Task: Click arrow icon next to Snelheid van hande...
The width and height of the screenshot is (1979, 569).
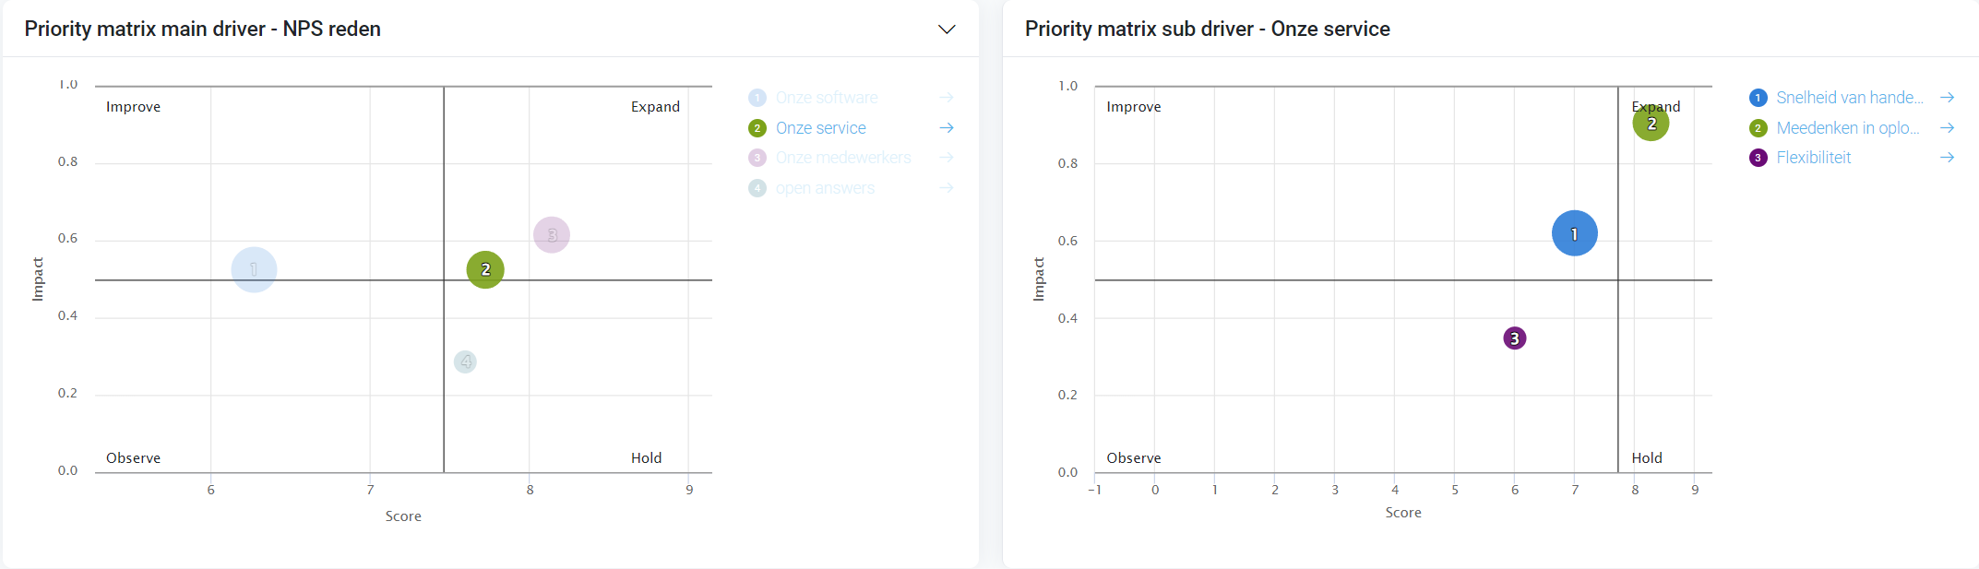Action: click(x=1947, y=98)
